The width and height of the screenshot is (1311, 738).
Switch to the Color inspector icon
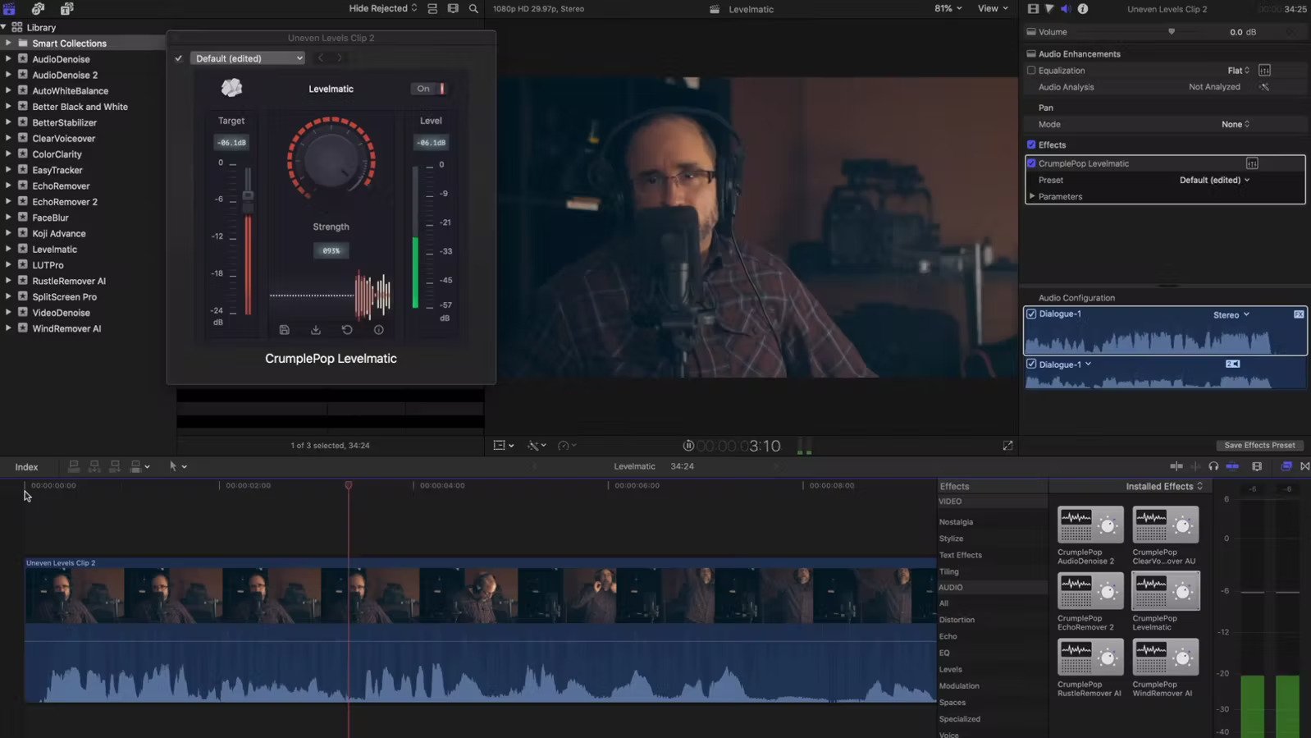tap(1049, 8)
